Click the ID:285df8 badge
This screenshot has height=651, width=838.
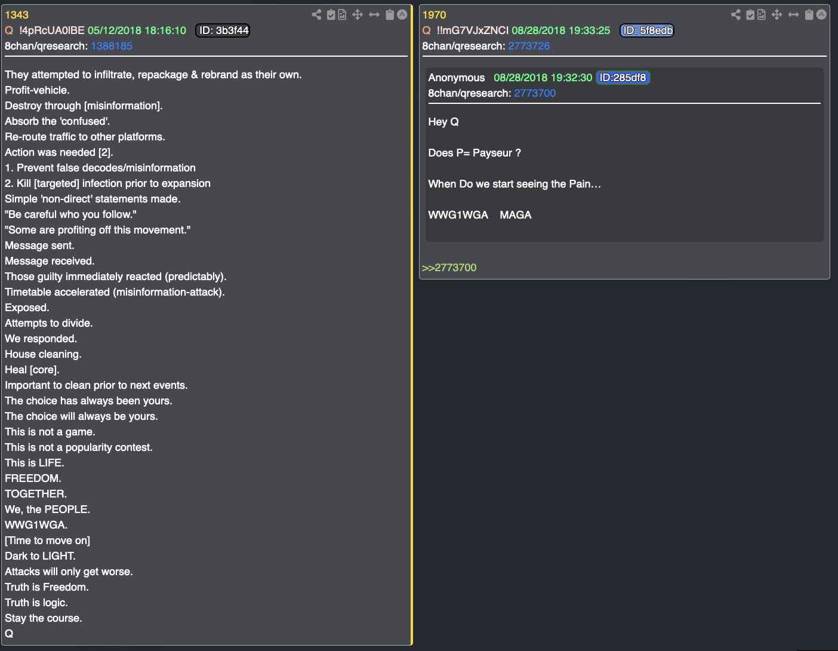click(x=623, y=78)
